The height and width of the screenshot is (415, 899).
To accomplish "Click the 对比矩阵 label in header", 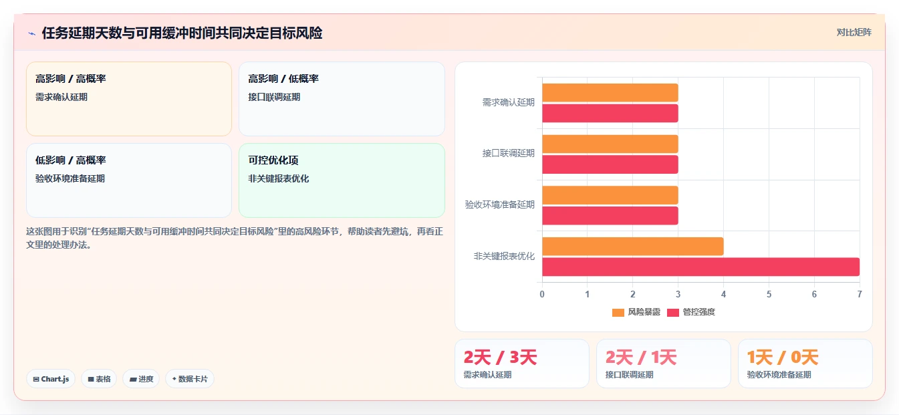I will [x=854, y=32].
